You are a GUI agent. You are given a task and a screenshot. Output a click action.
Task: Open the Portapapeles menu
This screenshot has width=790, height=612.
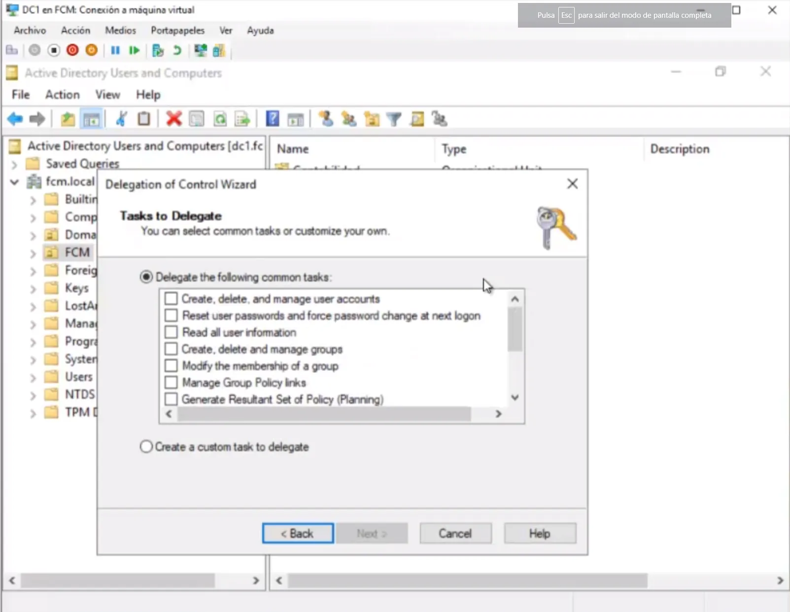[x=177, y=31]
